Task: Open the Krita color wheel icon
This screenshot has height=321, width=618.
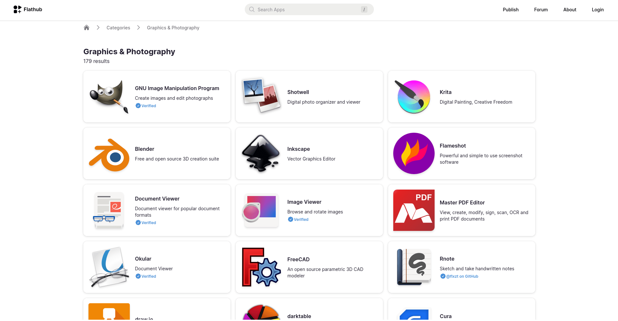Action: pos(413,97)
